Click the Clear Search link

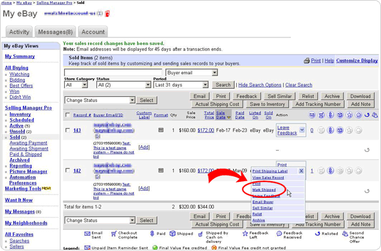[x=298, y=85]
